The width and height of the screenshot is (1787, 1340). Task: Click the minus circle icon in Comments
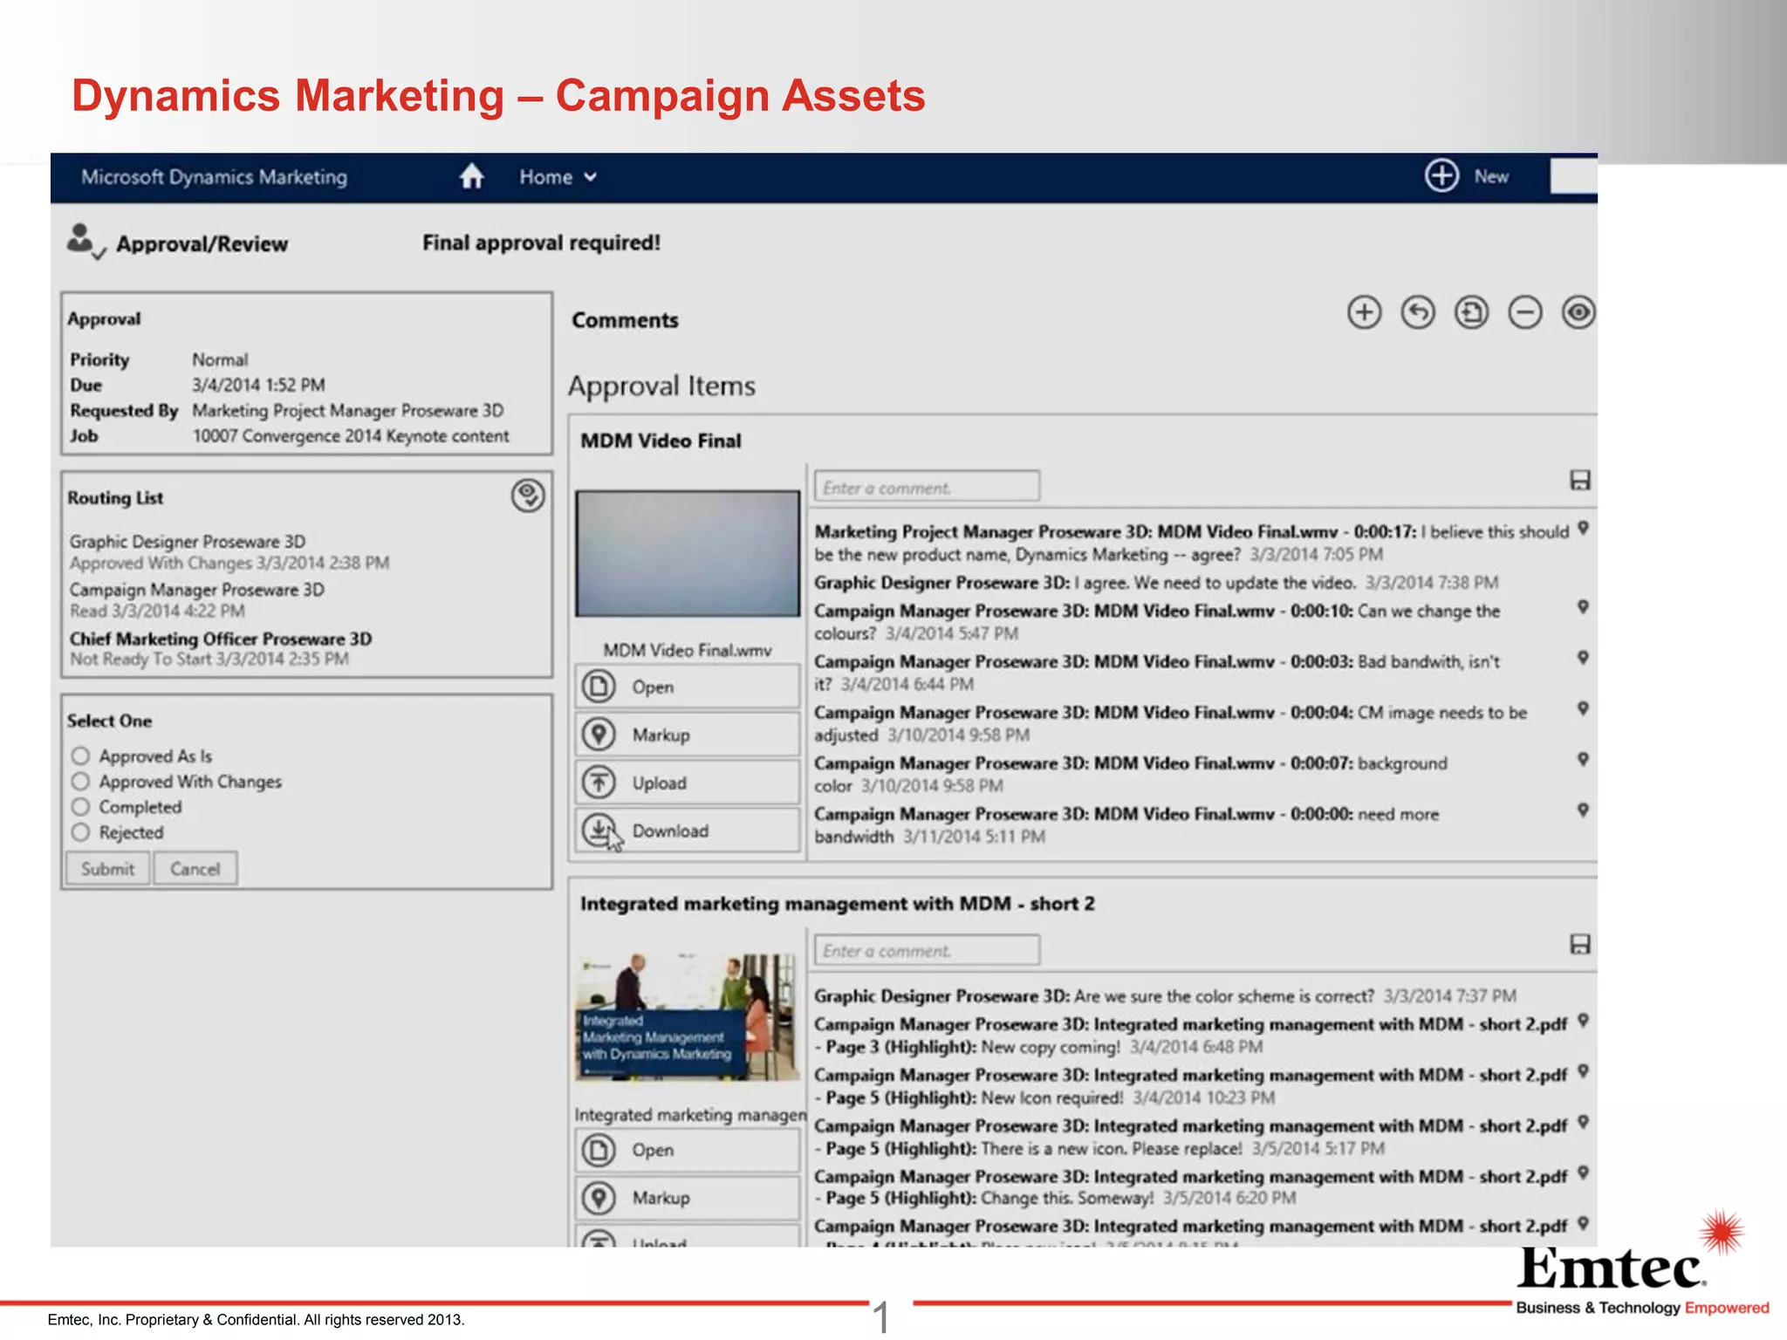(x=1525, y=312)
